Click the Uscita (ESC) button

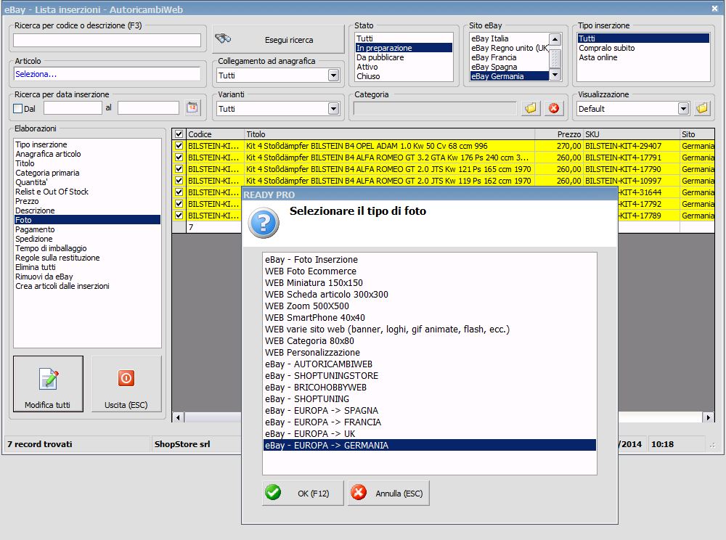[x=126, y=384]
